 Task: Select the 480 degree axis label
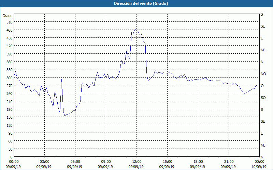[x=10, y=30]
